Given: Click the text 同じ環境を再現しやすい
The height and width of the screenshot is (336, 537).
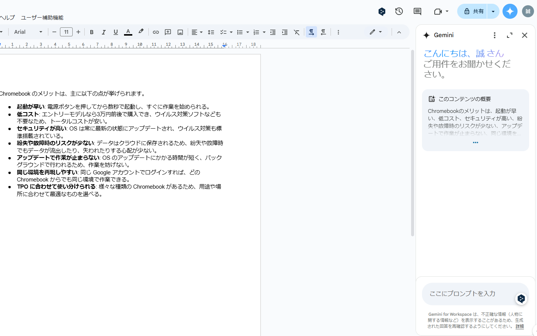Looking at the screenshot, I should [x=47, y=172].
